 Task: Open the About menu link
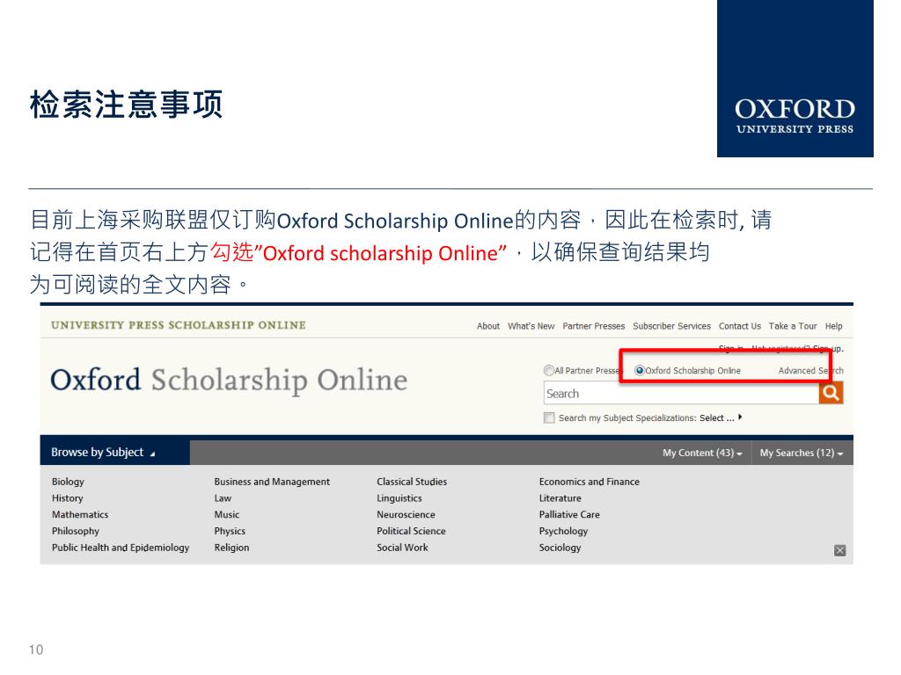[x=487, y=326]
